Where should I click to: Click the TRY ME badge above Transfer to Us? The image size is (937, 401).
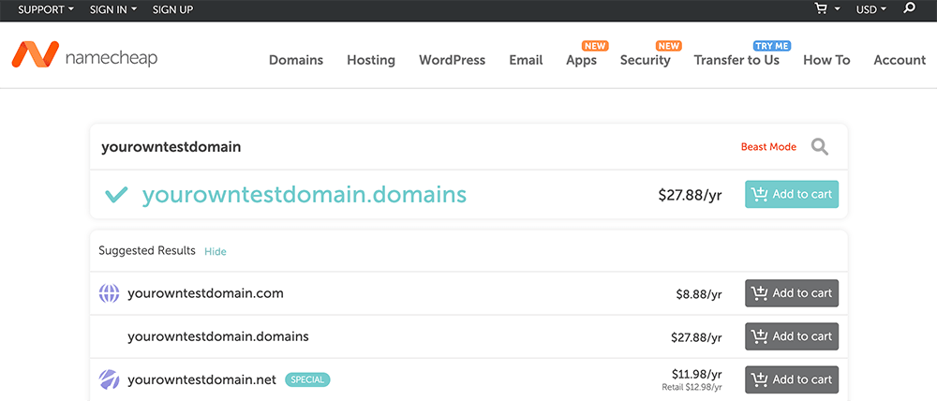771,46
